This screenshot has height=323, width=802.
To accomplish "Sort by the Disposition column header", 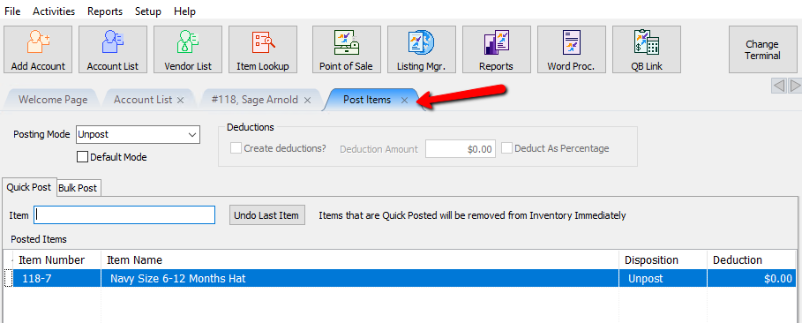I will [x=663, y=260].
